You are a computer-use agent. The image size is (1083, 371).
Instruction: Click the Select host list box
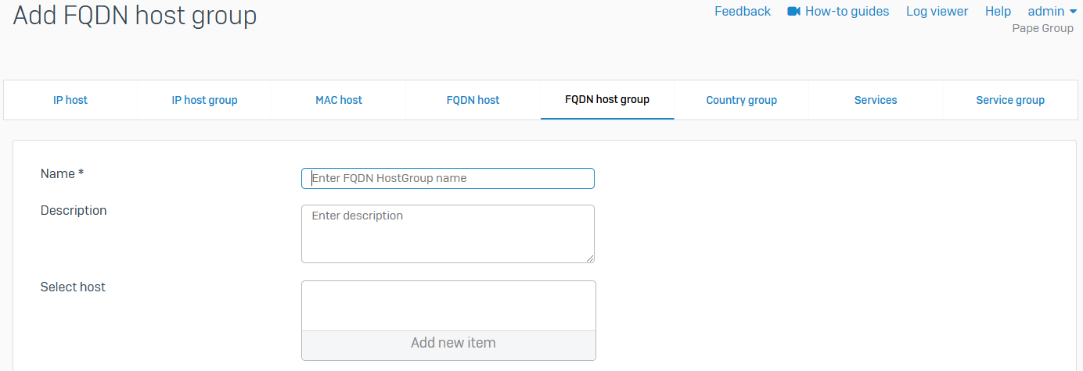click(448, 305)
